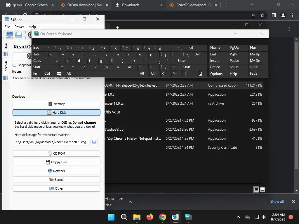
Task: Bookmark this page star icon in Chrome
Action: click(x=262, y=15)
